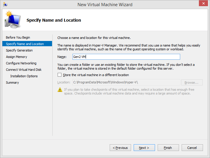Switch to the Configure Networking step
Viewport: 210px width, 158px height.
pyautogui.click(x=21, y=63)
